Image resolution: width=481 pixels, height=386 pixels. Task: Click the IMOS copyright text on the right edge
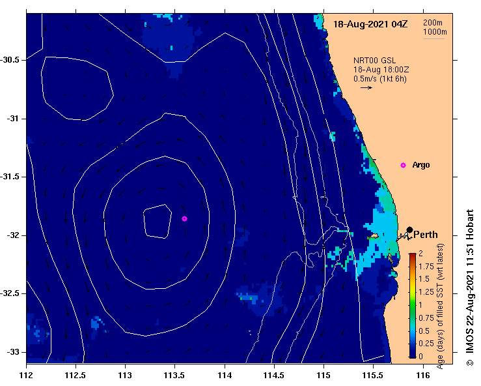tap(470, 288)
